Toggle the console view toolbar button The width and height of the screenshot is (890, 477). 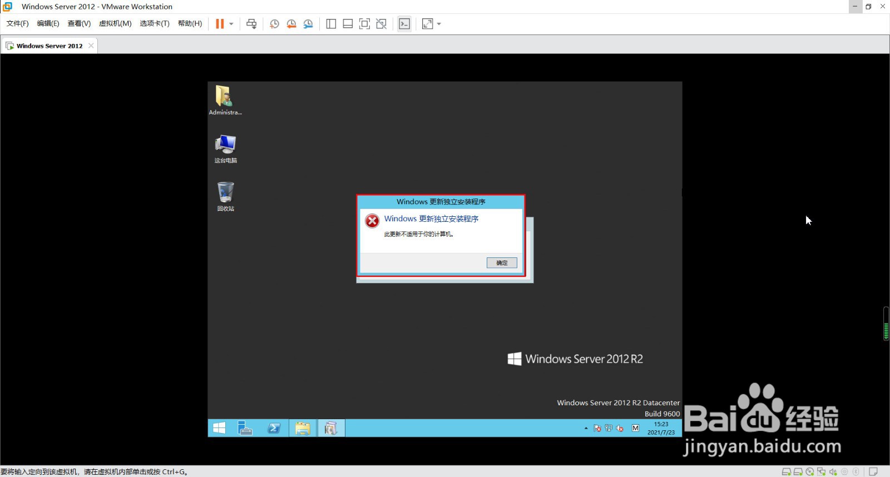point(404,24)
